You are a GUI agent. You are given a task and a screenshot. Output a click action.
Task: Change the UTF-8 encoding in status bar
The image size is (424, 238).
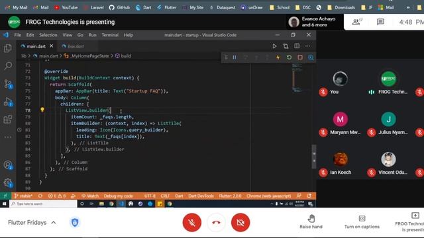tap(150, 196)
